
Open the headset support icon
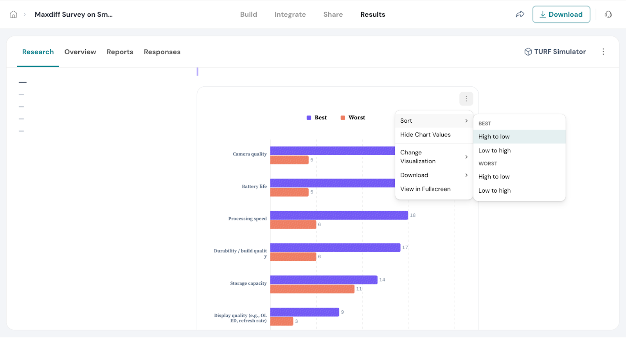608,14
